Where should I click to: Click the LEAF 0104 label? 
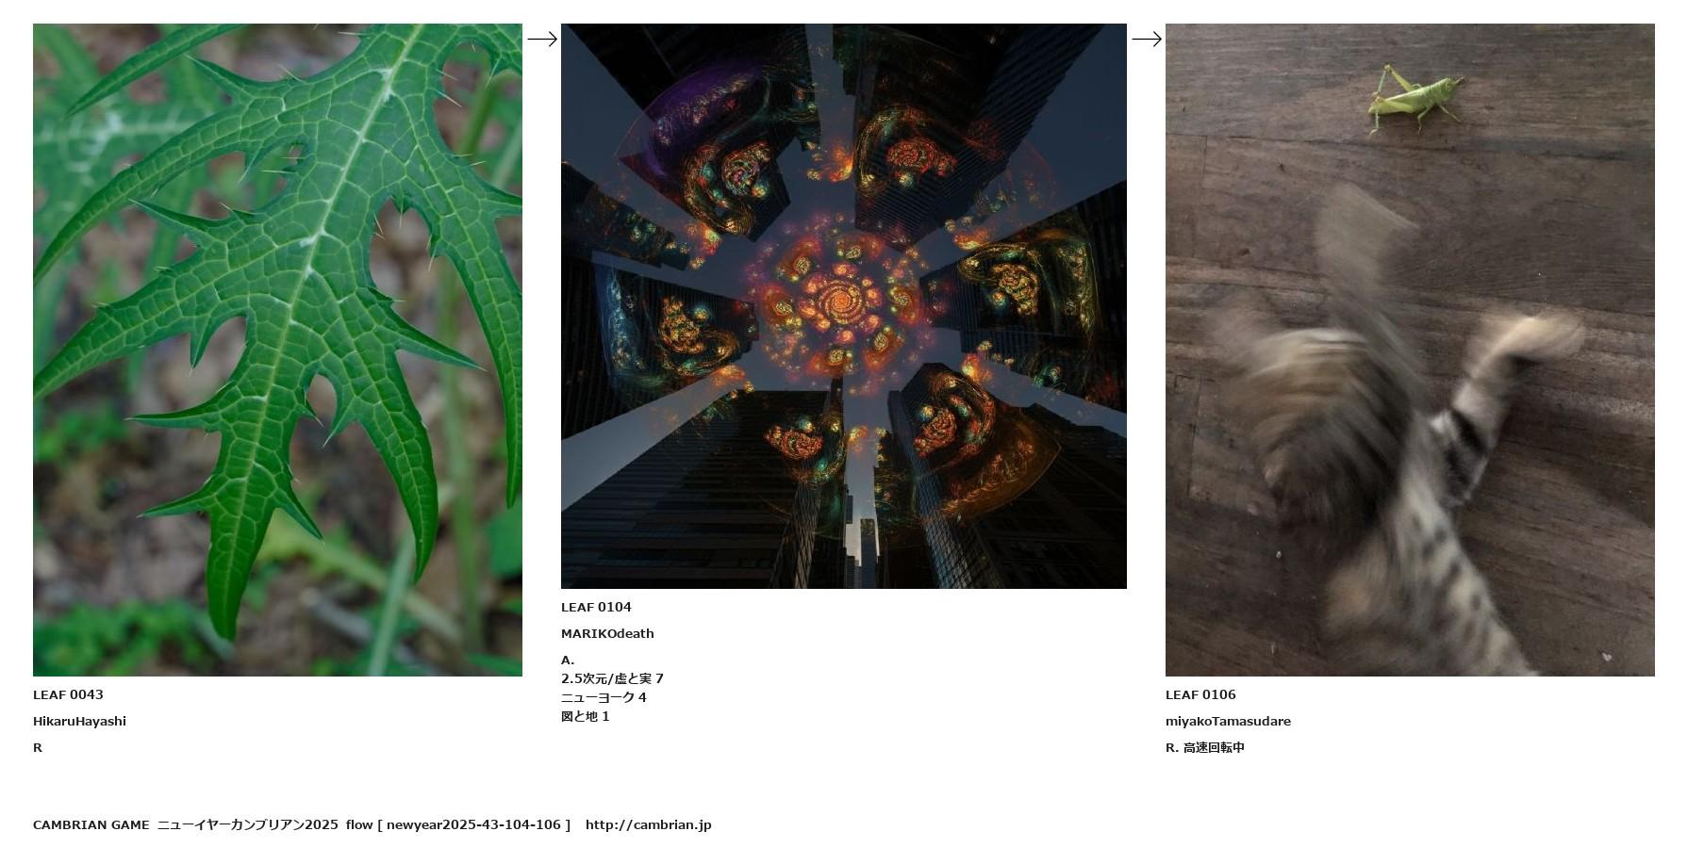point(596,607)
